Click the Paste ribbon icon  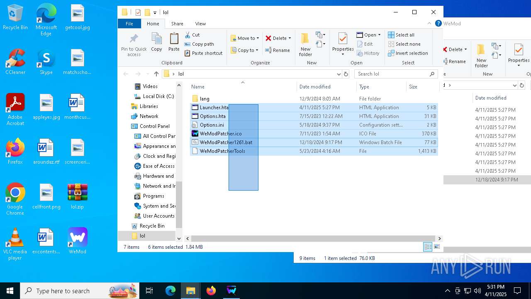coord(174,42)
